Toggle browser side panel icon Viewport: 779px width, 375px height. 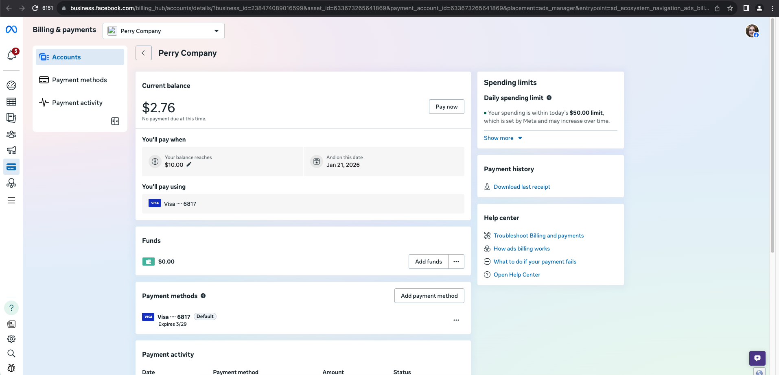(746, 8)
